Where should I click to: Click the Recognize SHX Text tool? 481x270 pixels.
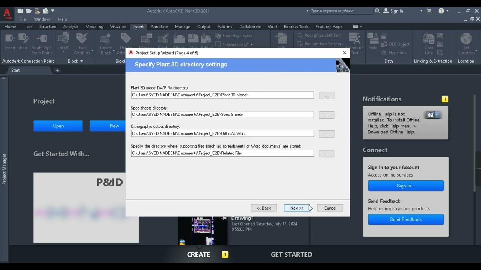319,35
